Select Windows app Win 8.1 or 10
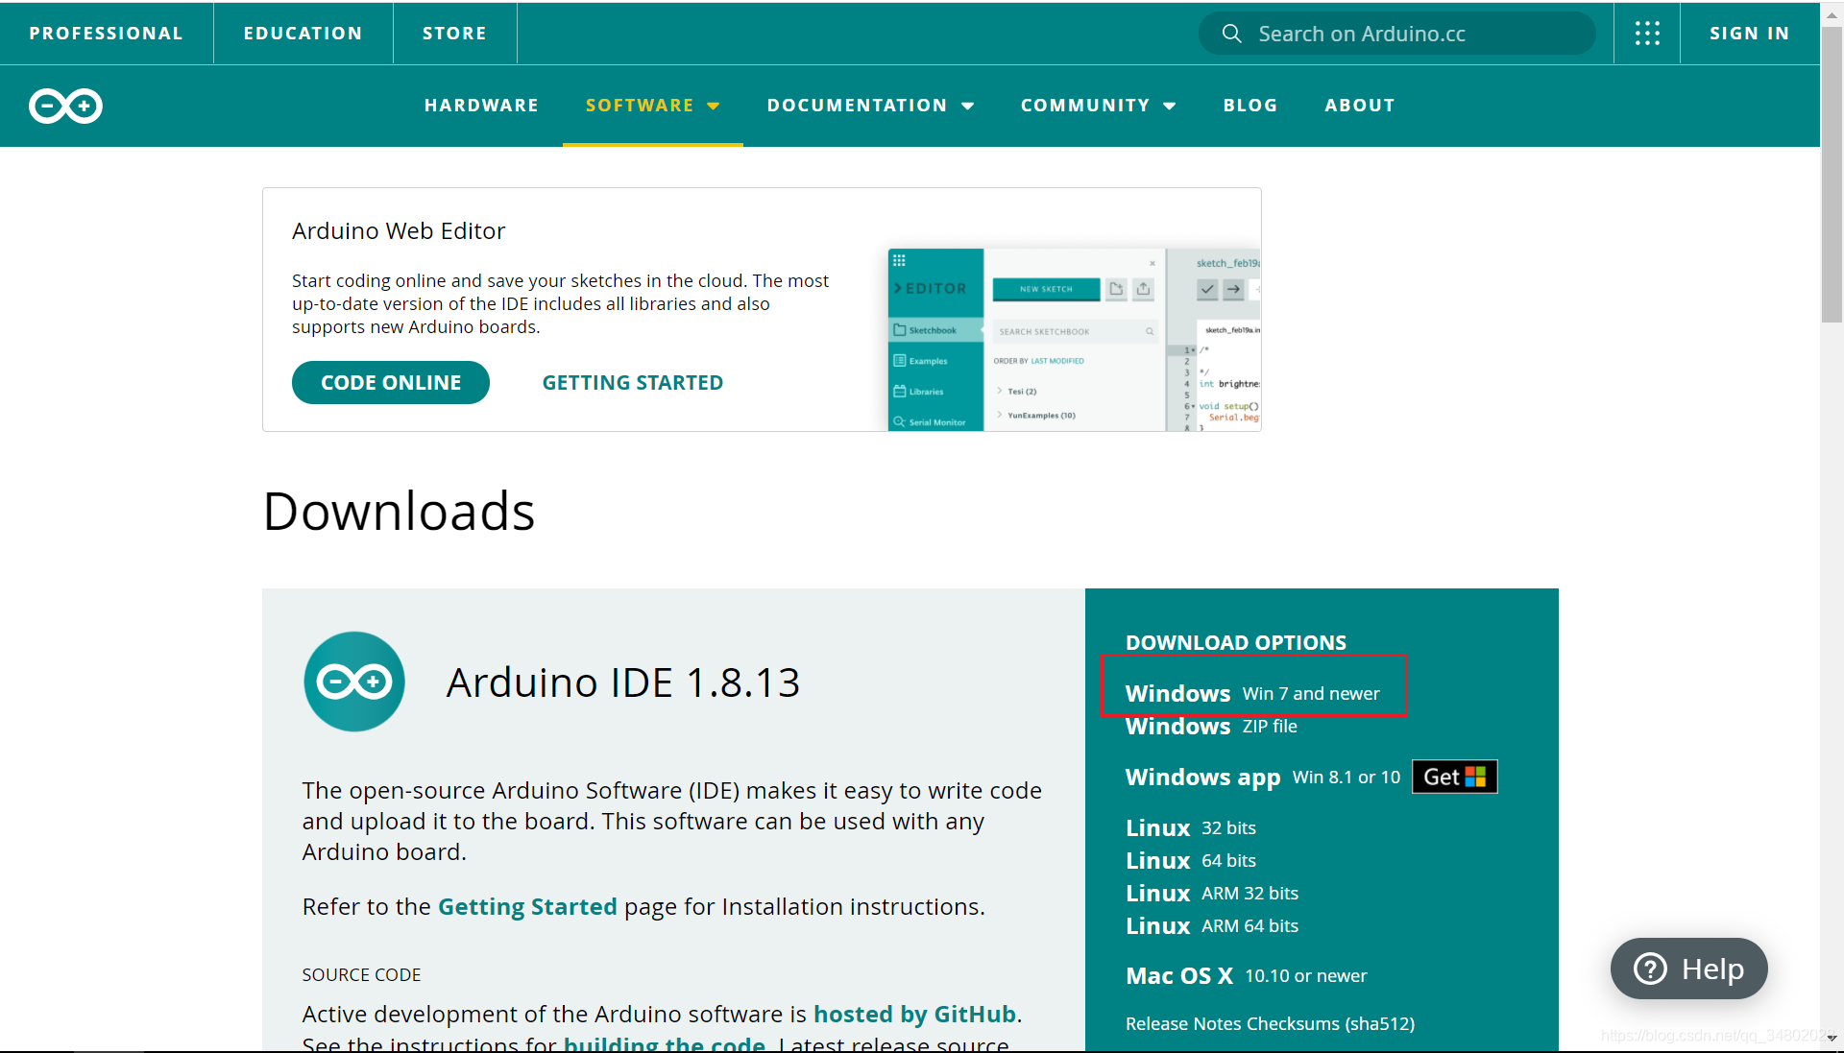The height and width of the screenshot is (1053, 1844). pyautogui.click(x=1263, y=777)
